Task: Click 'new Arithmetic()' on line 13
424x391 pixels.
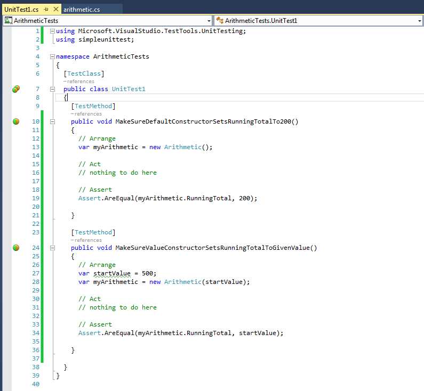Action: [179, 147]
